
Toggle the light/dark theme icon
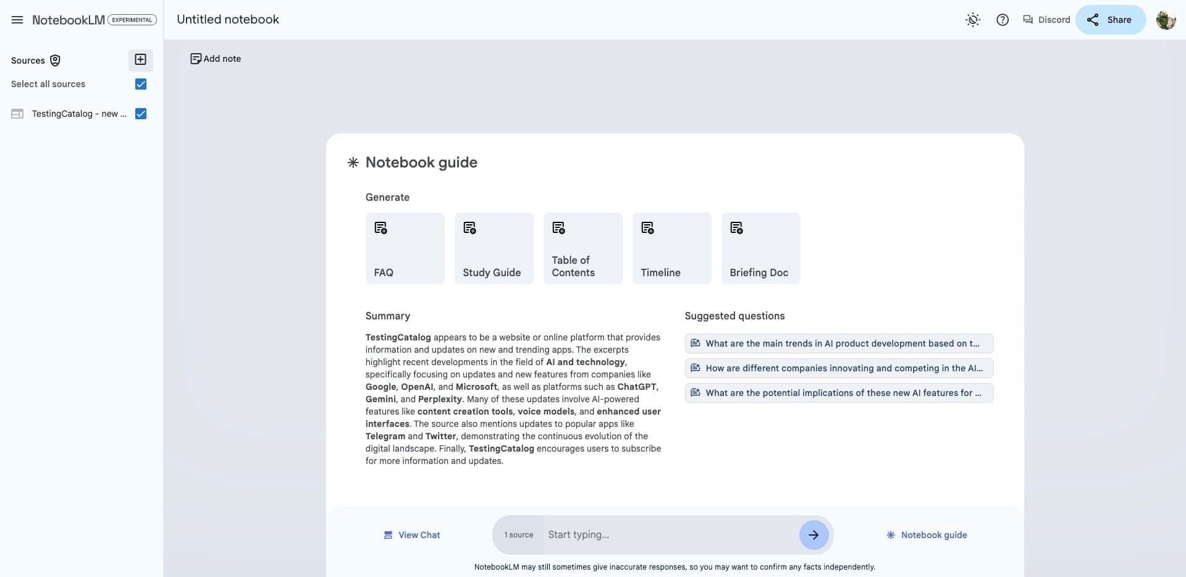coord(973,20)
